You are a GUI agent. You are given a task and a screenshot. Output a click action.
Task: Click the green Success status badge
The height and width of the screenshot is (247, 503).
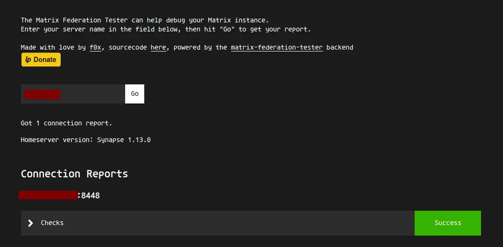(x=448, y=223)
